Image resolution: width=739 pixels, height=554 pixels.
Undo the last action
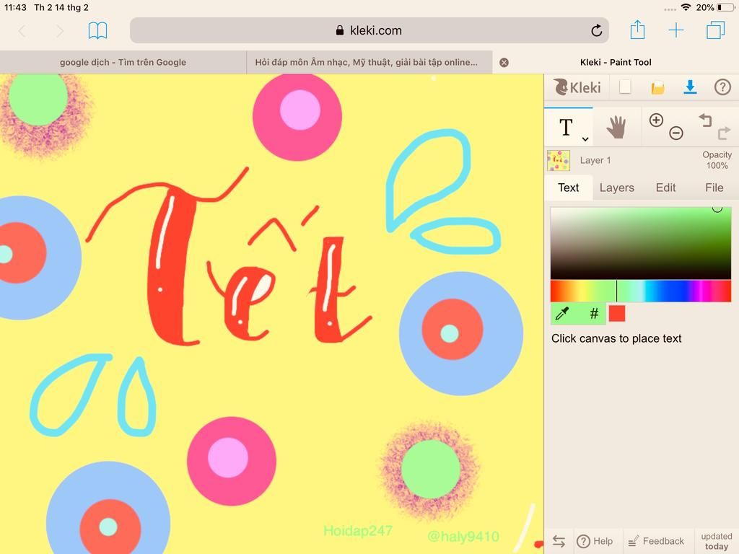point(705,120)
